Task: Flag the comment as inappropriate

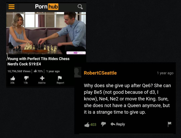Action: [x=169, y=124]
